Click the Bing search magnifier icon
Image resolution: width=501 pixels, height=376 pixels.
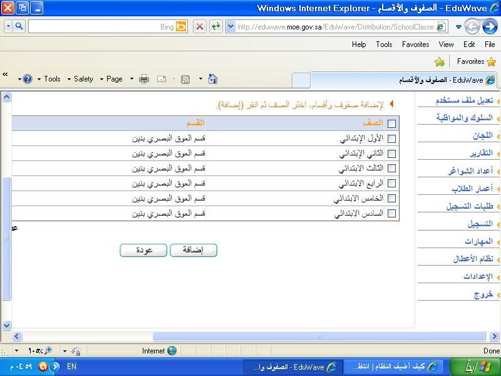coord(19,26)
